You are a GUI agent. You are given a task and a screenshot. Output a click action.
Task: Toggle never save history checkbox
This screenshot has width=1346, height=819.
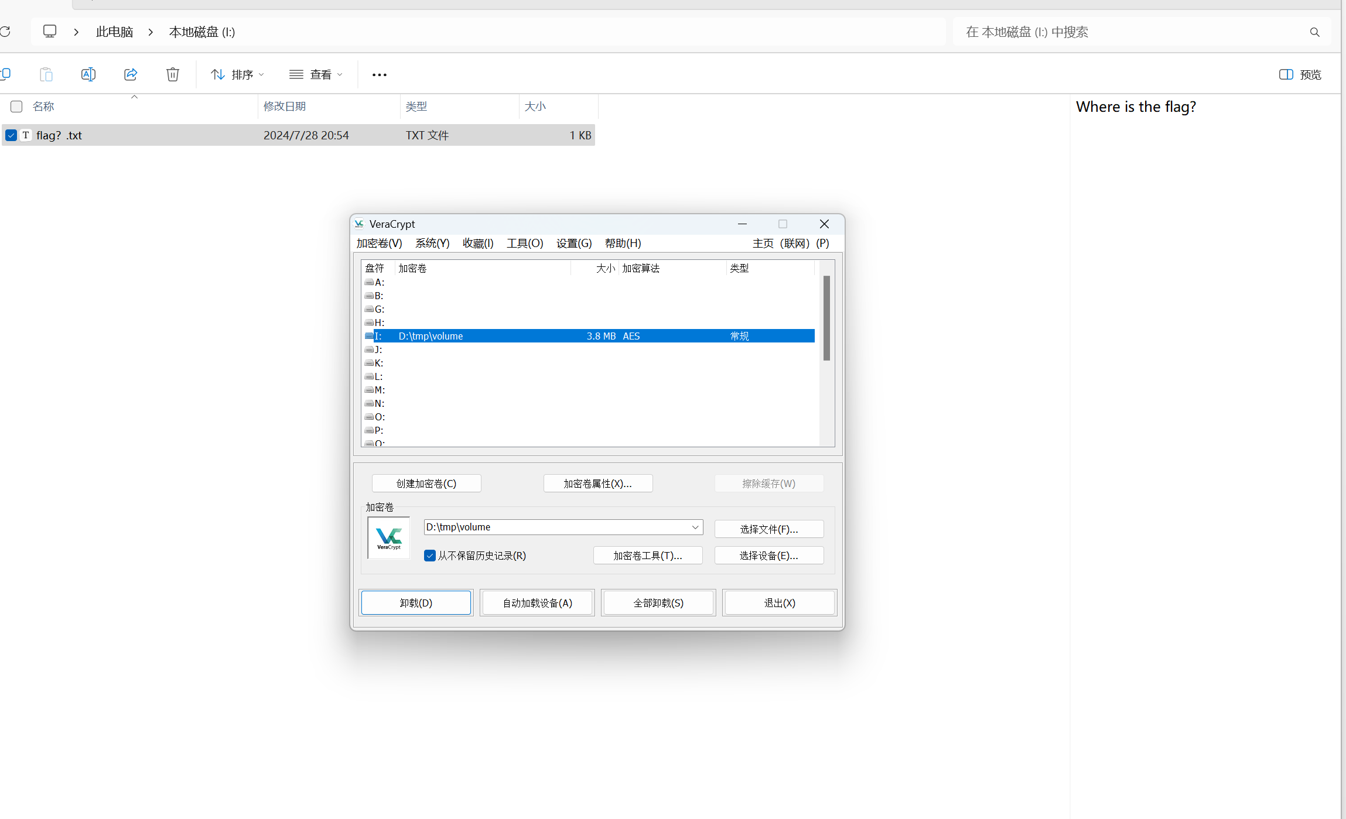click(430, 556)
